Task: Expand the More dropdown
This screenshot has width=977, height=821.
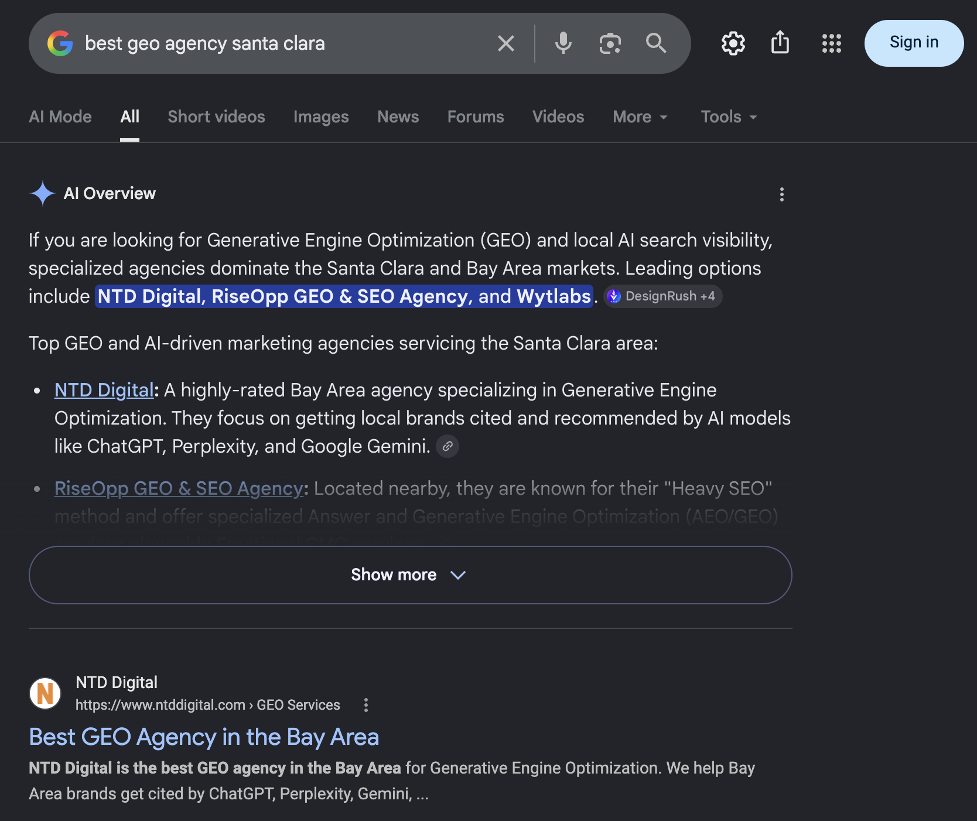Action: [640, 117]
